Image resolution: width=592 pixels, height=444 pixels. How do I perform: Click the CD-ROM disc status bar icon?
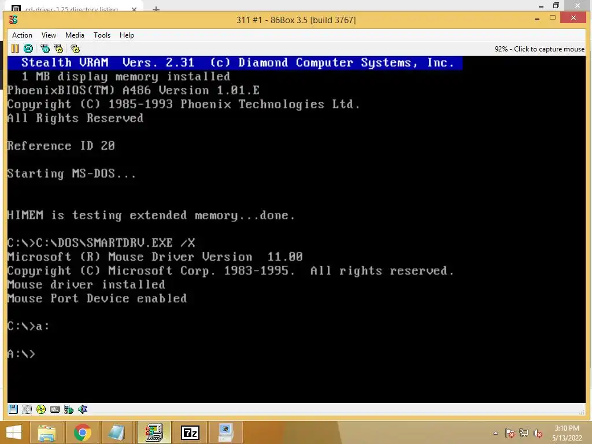click(x=41, y=409)
